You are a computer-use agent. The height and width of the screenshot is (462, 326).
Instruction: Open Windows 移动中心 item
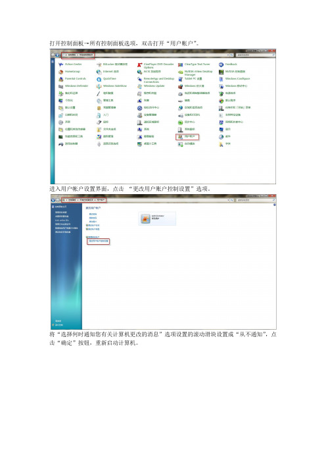(233, 86)
